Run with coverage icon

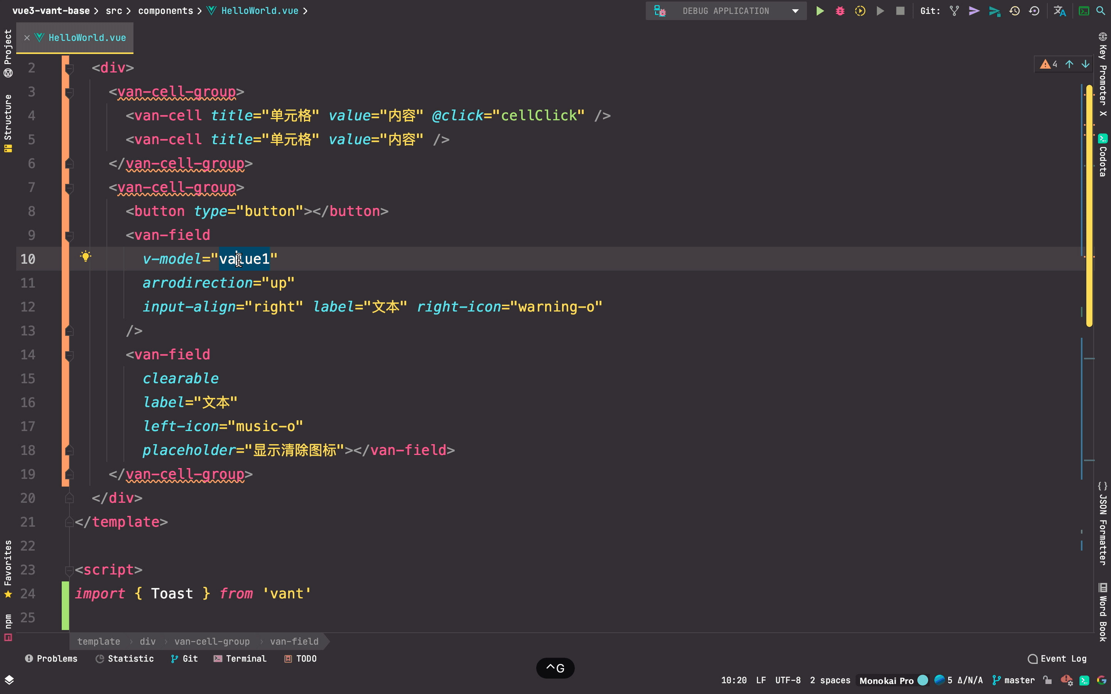860,11
